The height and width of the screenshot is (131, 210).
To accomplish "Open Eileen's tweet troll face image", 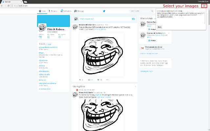I will 101,115.
